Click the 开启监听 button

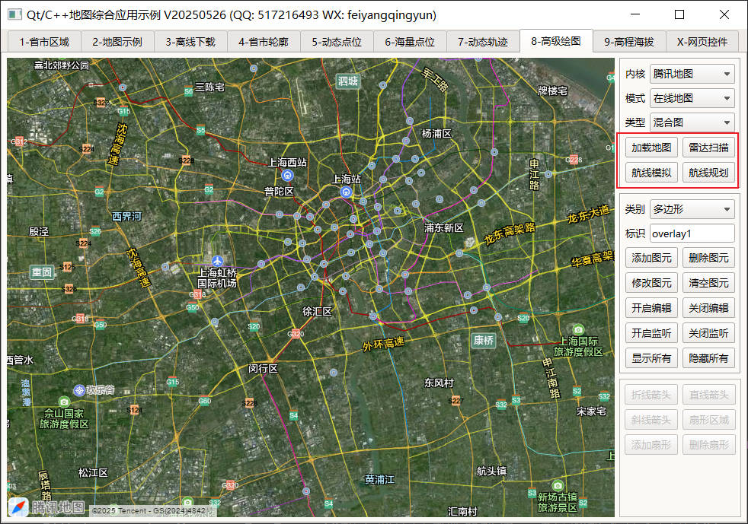coord(651,333)
